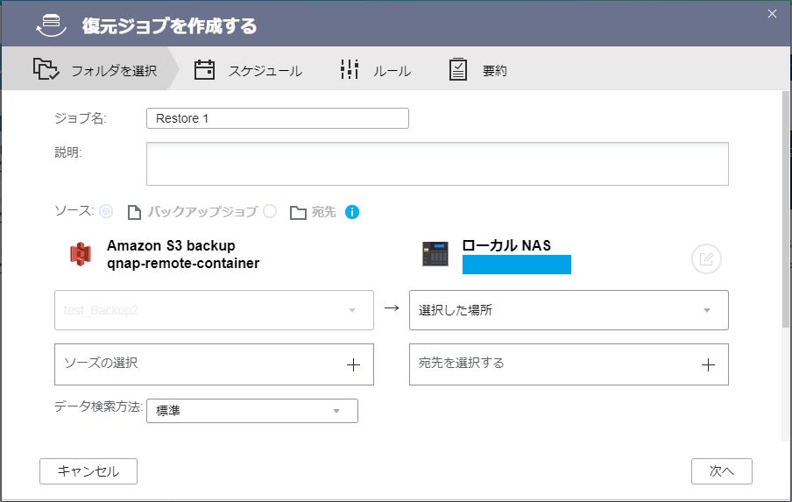Image resolution: width=792 pixels, height=502 pixels.
Task: Click the blue source info icon
Action: tap(352, 212)
